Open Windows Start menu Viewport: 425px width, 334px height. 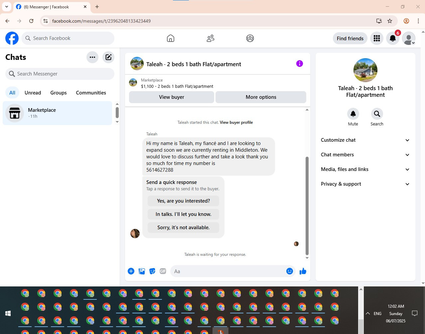click(x=8, y=313)
